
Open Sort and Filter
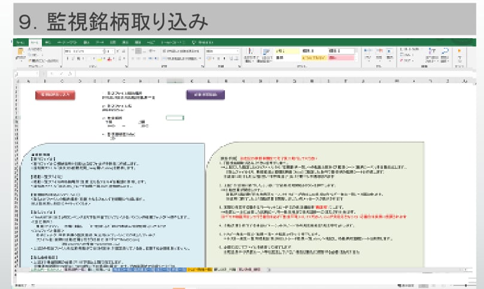432,55
